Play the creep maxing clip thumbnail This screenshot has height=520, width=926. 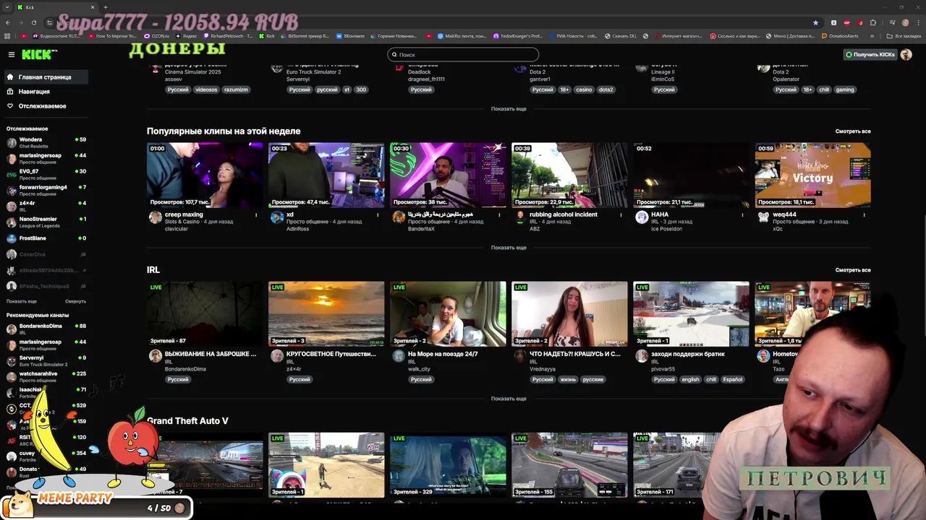[x=205, y=175]
